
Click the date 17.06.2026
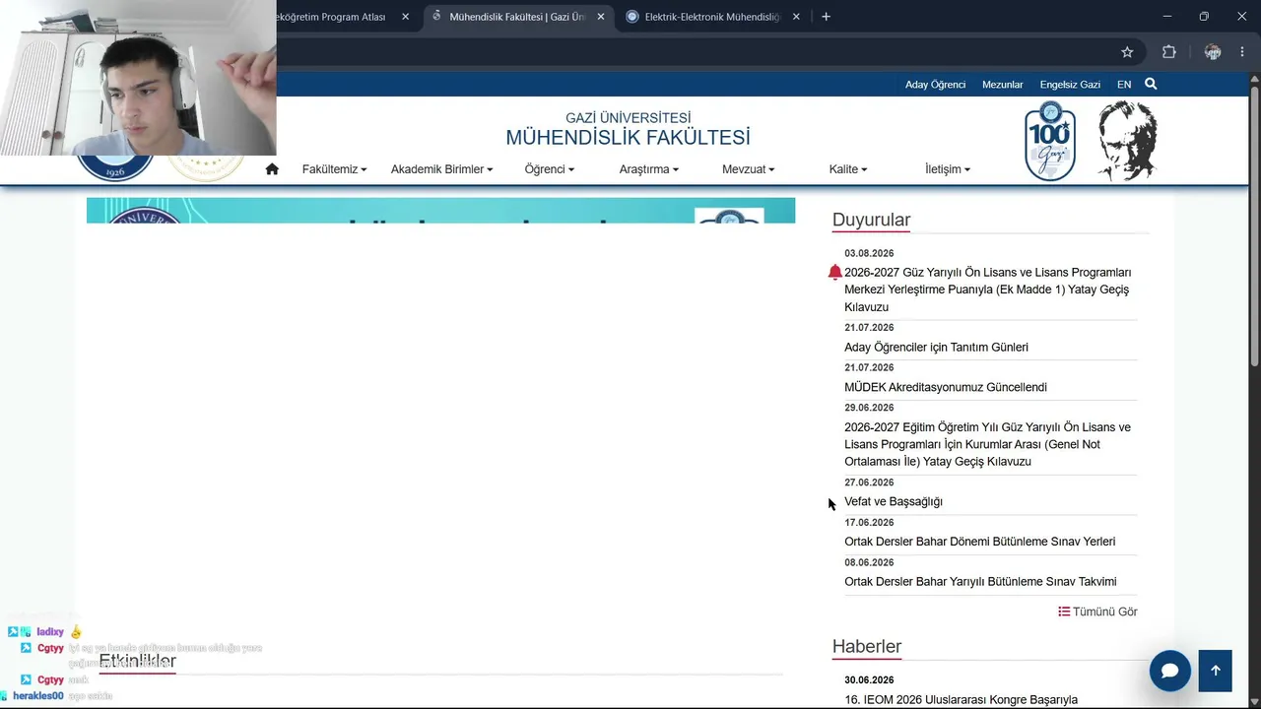pyautogui.click(x=869, y=523)
